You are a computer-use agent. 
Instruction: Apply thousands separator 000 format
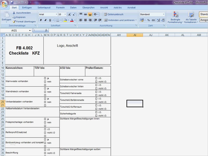[153, 20]
